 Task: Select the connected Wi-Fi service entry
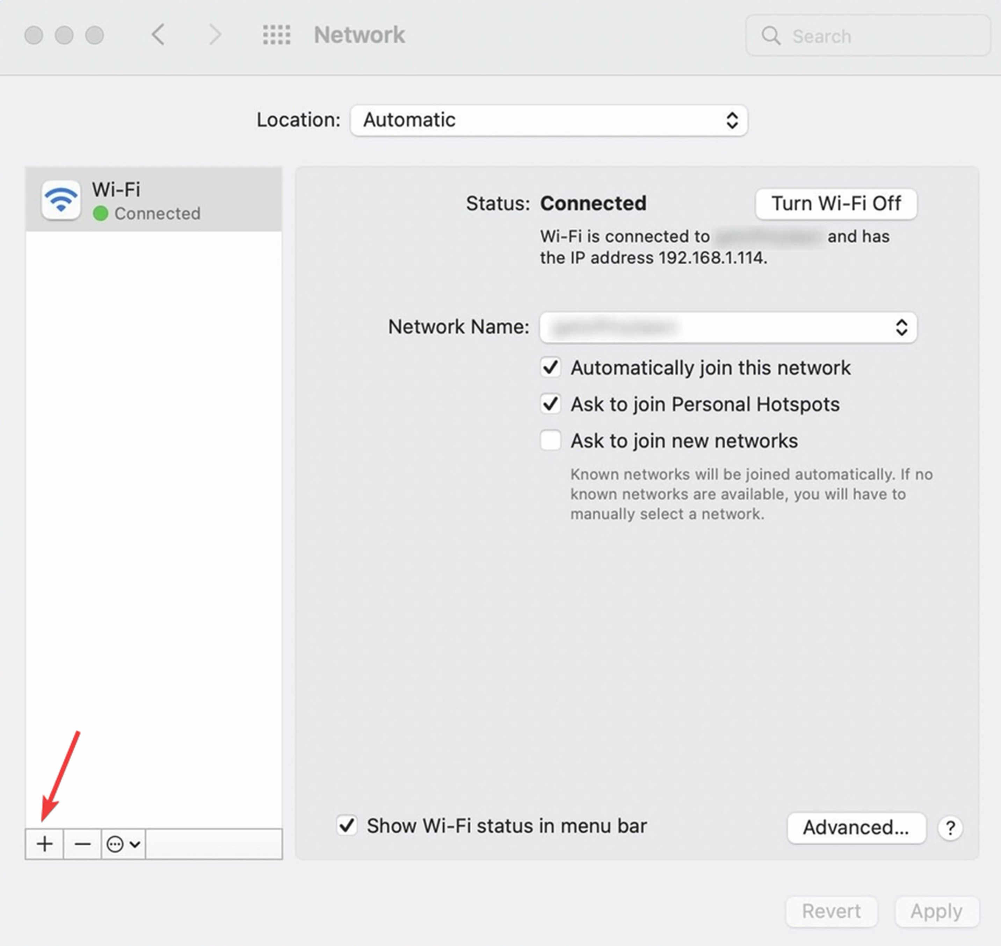point(151,199)
